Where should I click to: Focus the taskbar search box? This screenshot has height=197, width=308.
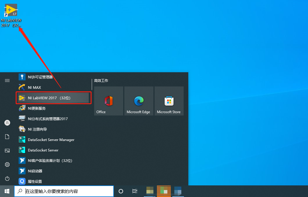click(64, 191)
